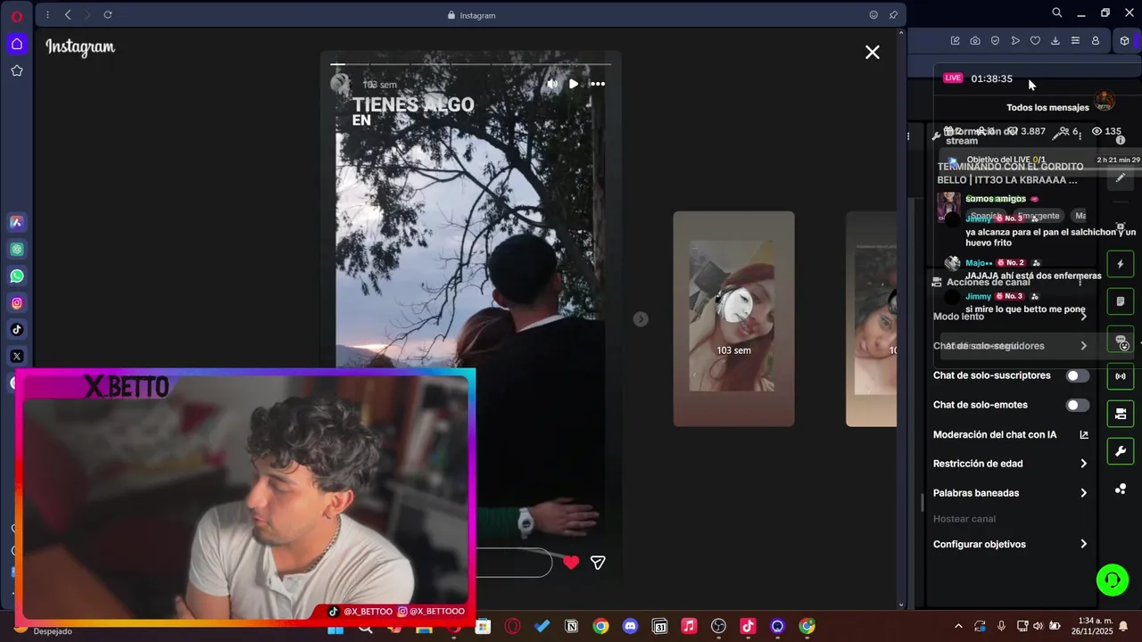Toggle Chat de solo-emotes switch
This screenshot has height=642, width=1142.
click(x=1078, y=405)
